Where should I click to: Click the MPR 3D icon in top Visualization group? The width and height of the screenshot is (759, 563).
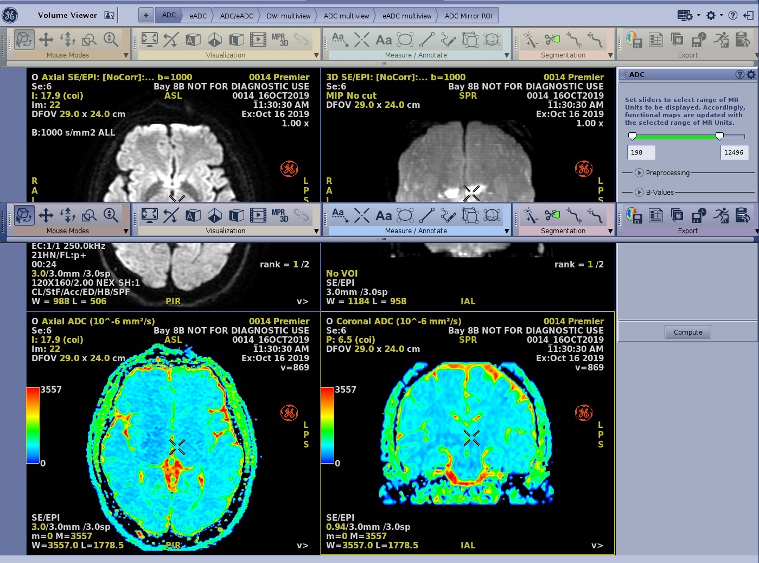(279, 40)
